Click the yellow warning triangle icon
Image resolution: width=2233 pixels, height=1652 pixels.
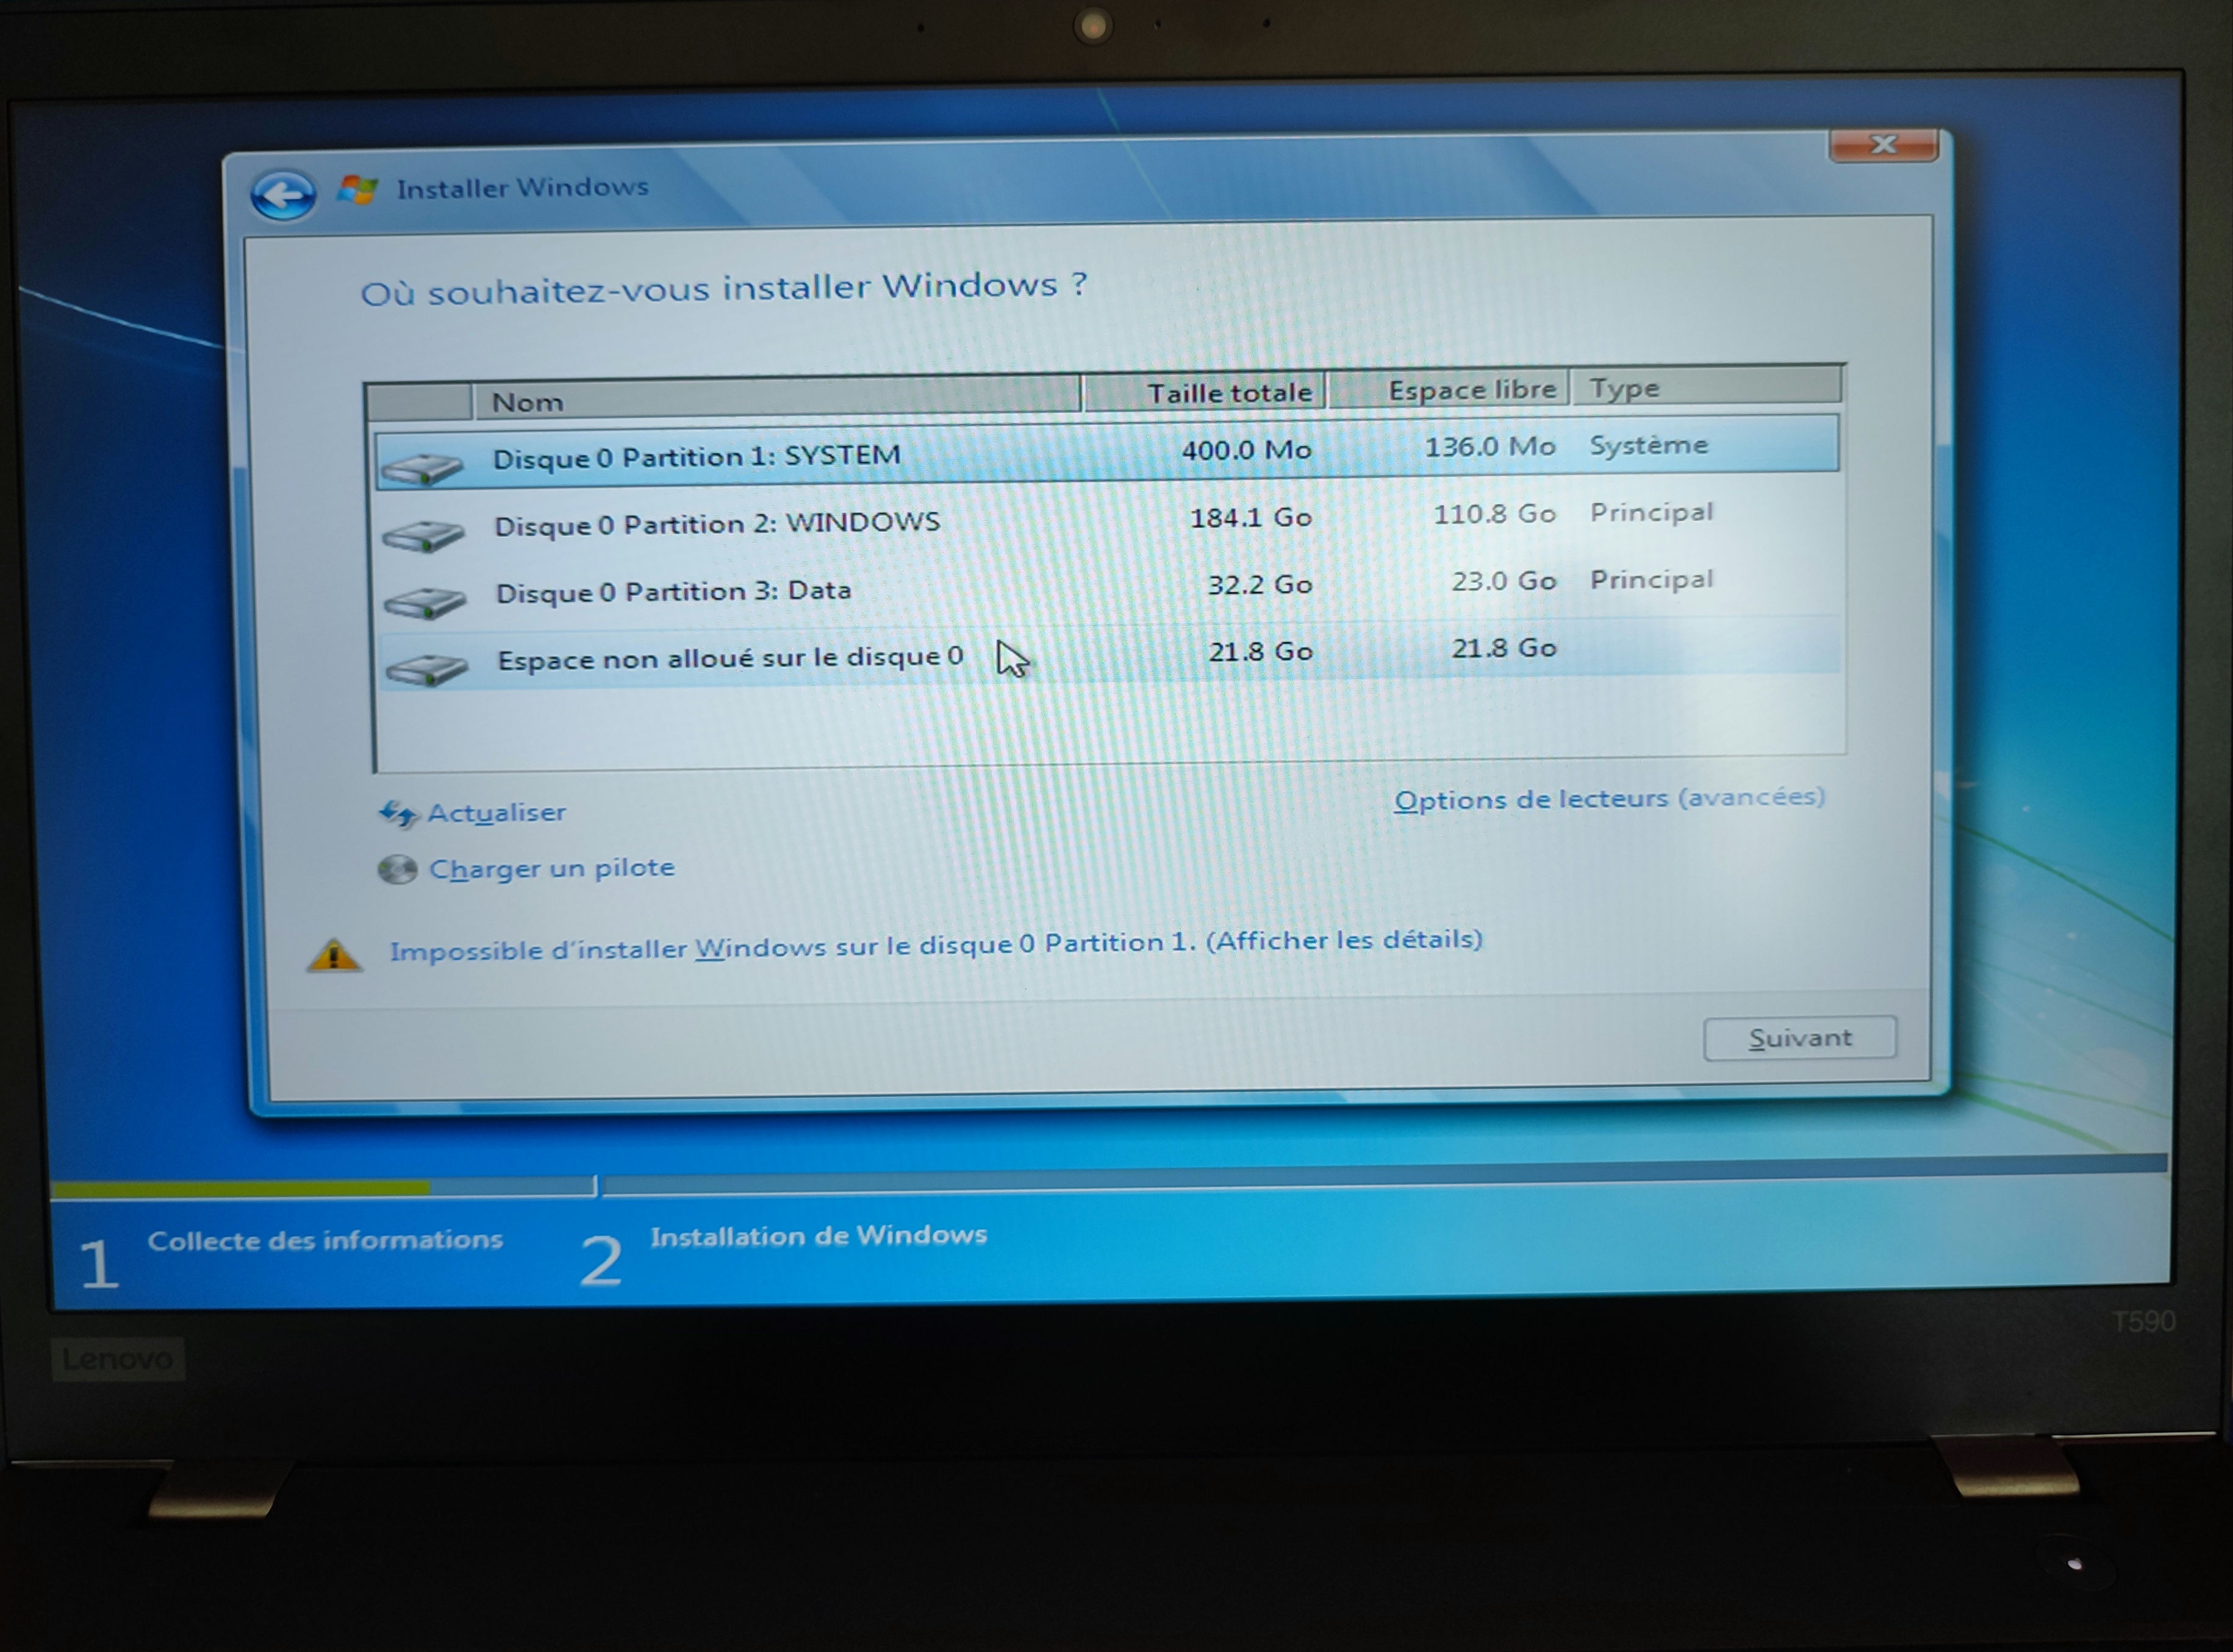pyautogui.click(x=333, y=955)
